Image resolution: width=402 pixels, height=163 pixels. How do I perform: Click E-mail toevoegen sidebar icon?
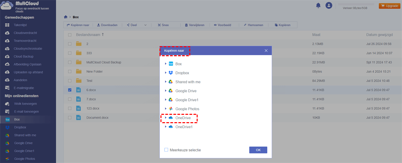(7, 111)
